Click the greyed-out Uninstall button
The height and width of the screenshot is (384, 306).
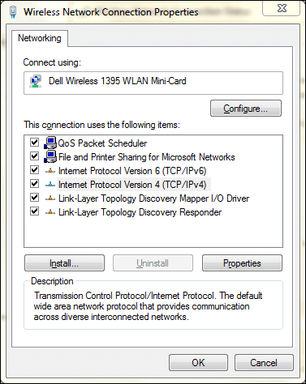[x=153, y=263]
